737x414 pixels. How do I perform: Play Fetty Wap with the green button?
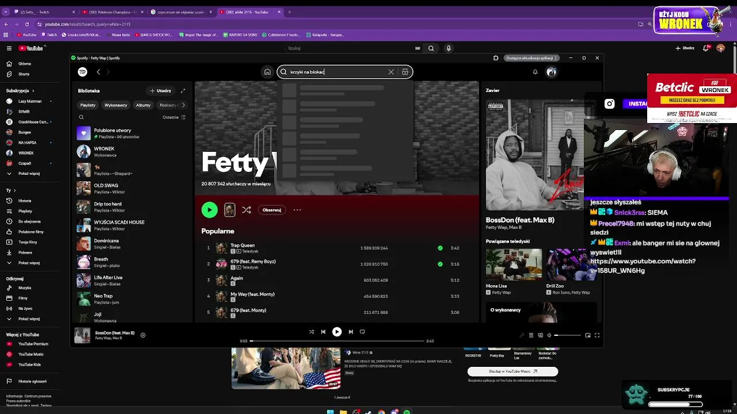(x=210, y=210)
